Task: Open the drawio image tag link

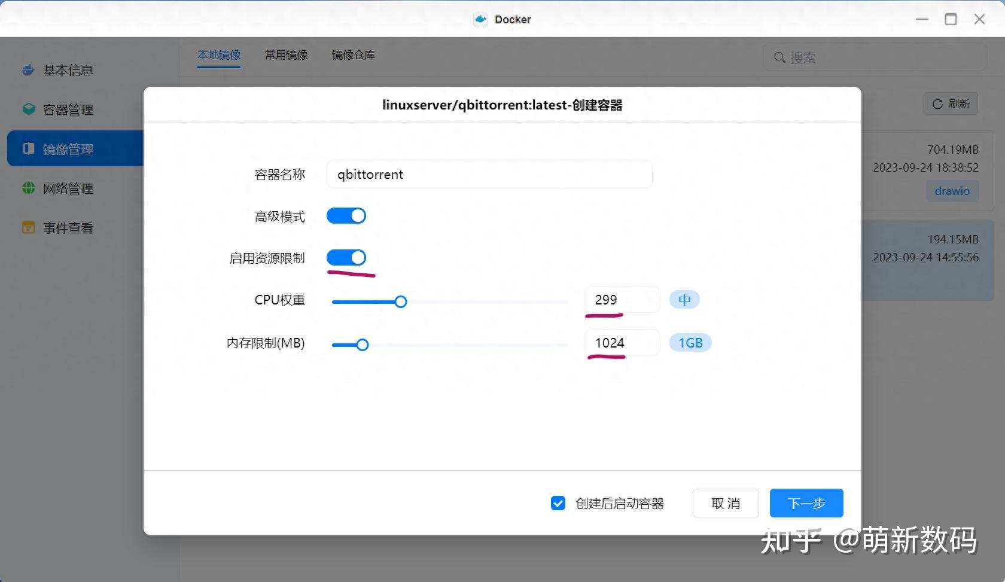Action: 952,191
